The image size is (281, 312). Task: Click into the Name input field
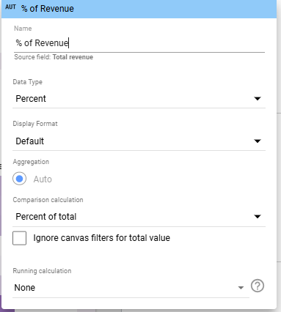point(139,43)
